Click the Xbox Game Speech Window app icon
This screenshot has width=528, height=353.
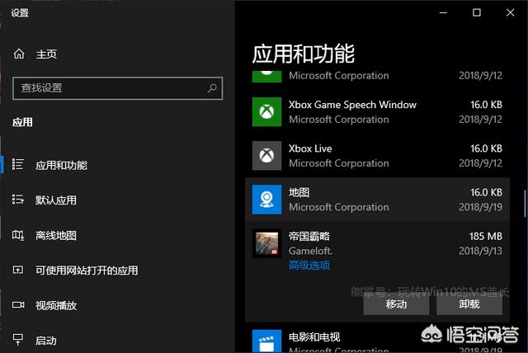click(x=267, y=111)
